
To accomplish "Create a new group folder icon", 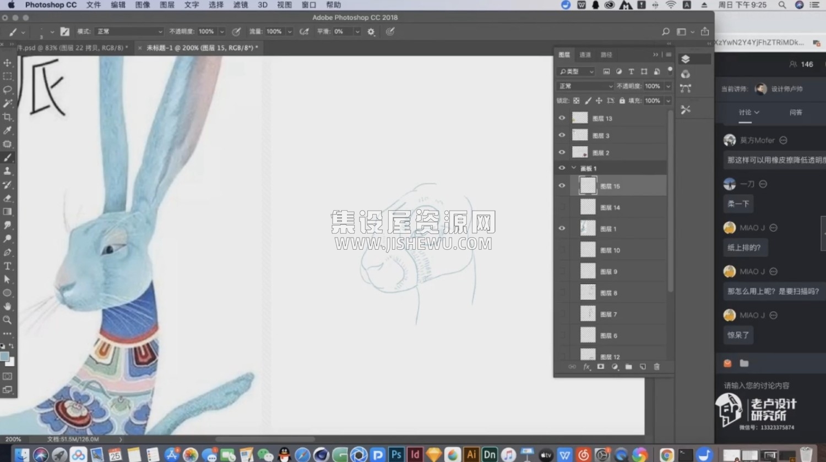I will (x=629, y=367).
